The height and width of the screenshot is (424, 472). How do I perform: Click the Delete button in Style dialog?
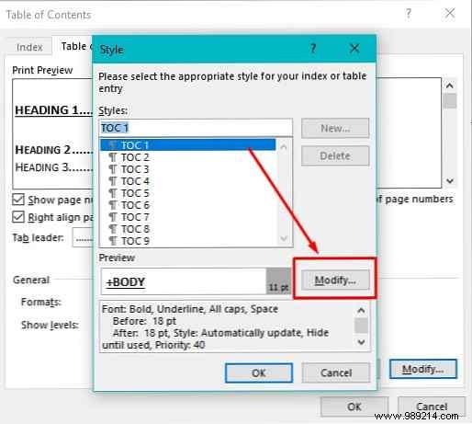pos(335,155)
